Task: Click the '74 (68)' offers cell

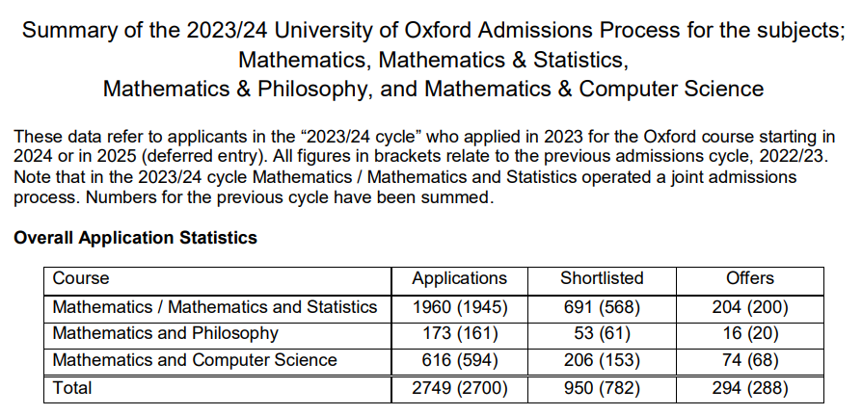Action: (750, 360)
